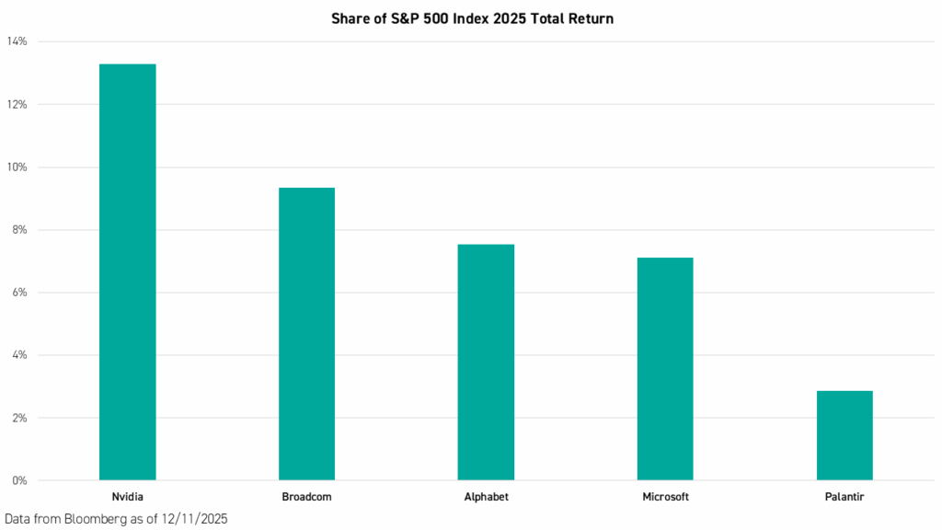Image resolution: width=942 pixels, height=530 pixels.
Task: Select the 10% y-axis label
Action: [x=17, y=167]
